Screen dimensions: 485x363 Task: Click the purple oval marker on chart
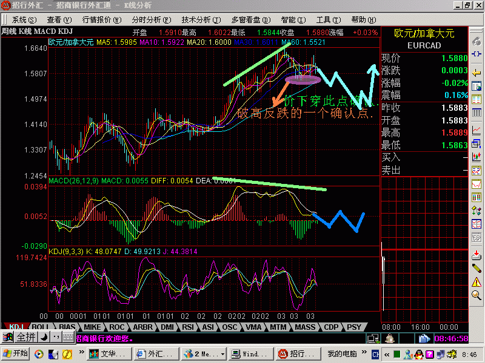(x=302, y=79)
